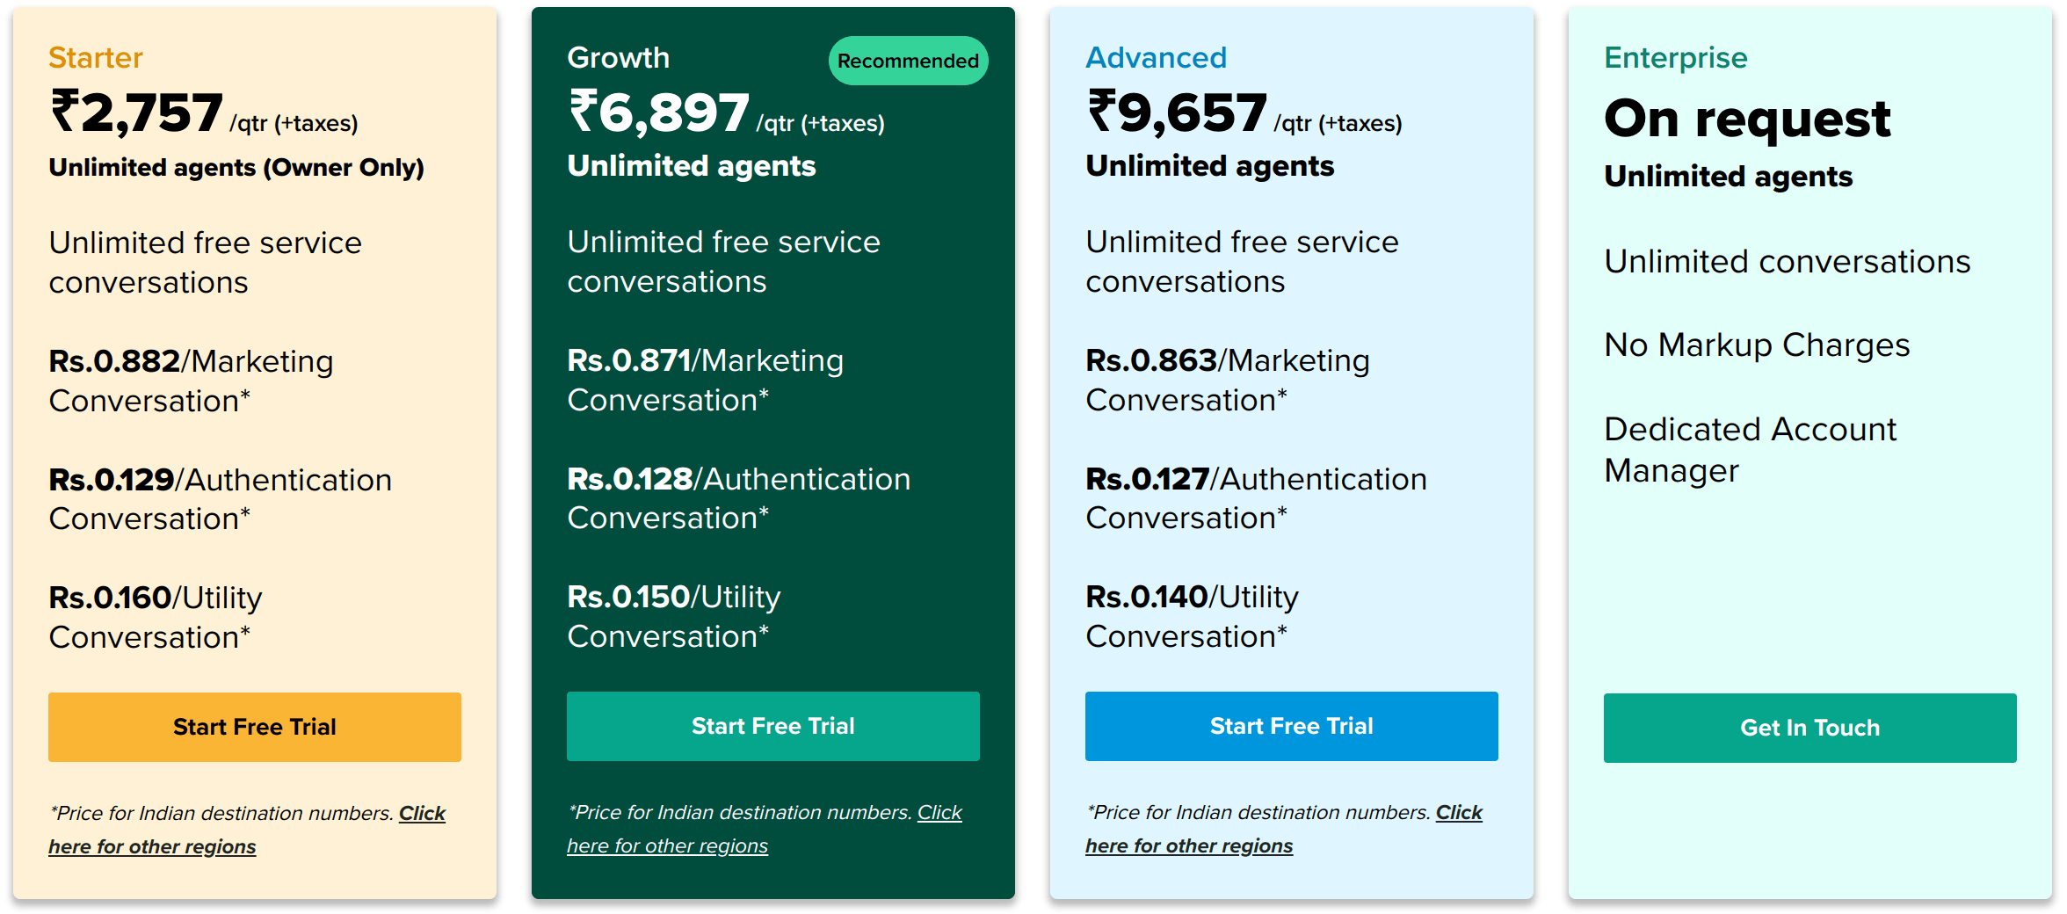Select the Starter plan title

pos(95,57)
